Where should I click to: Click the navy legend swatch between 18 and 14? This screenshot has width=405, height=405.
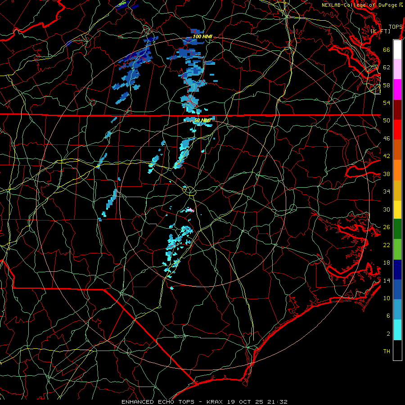coord(397,270)
